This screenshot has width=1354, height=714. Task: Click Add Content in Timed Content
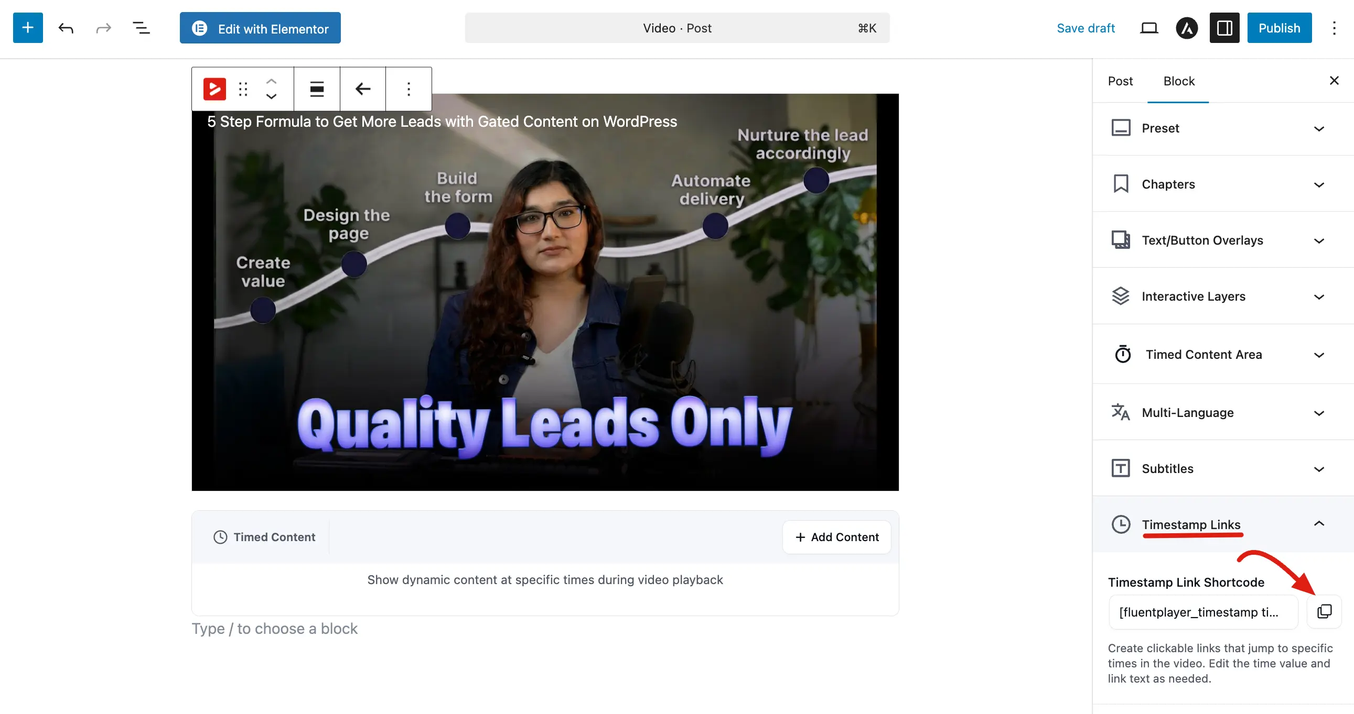(836, 537)
